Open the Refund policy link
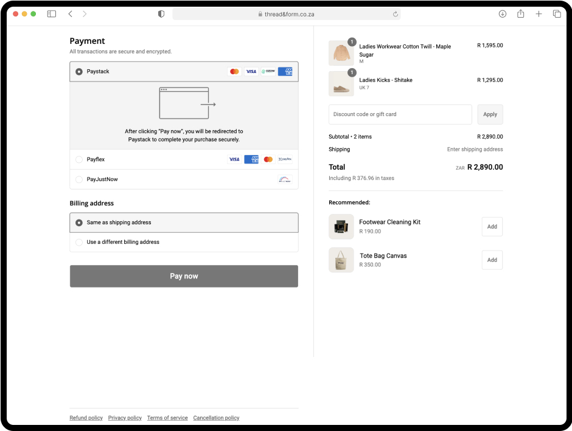 [x=86, y=418]
